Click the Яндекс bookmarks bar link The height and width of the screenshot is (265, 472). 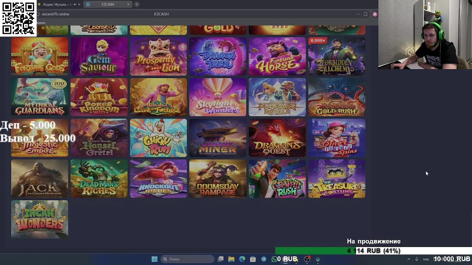[x=41, y=23]
